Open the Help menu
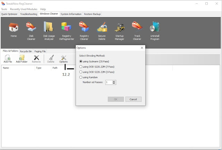Viewport: 222px width, 150px height. (43, 9)
